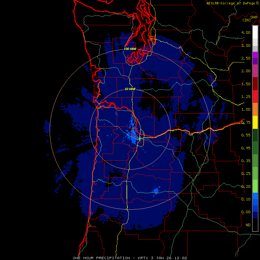This screenshot has height=260, width=260.
Task: Click the 0.35 legend value
Action: 246,161
